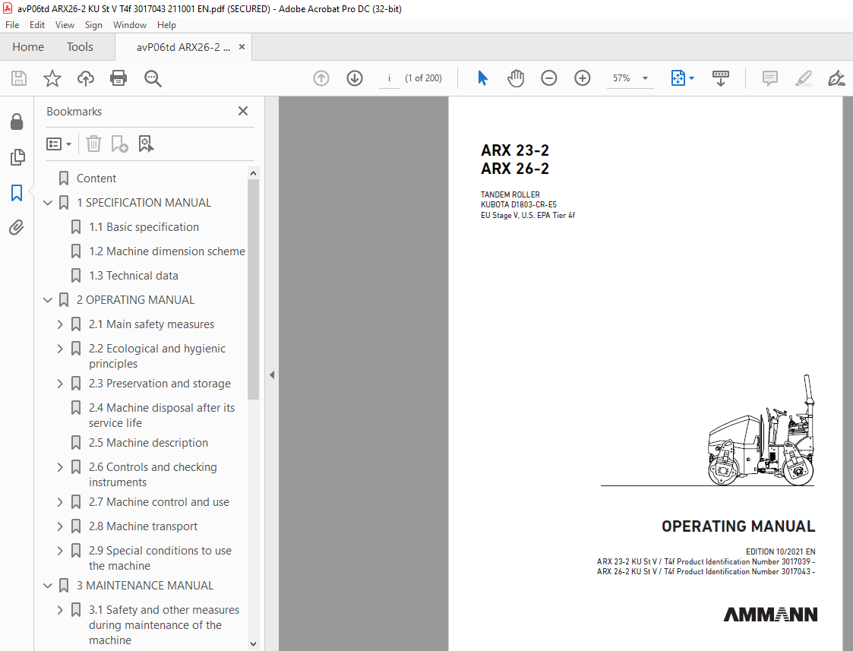This screenshot has height=651, width=853.
Task: Expand 2.7 Machine control and use
Action: point(60,502)
